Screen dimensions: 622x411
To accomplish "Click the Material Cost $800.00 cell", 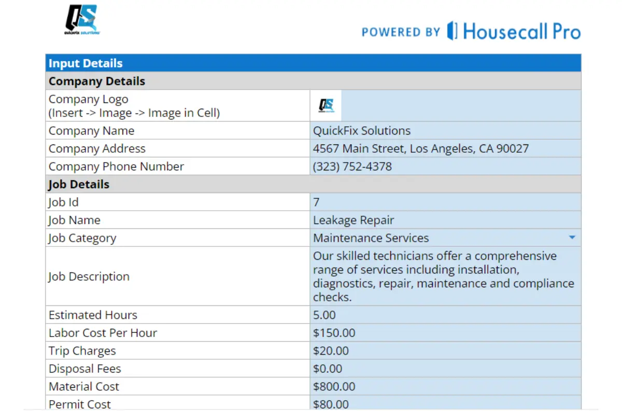I will point(445,387).
